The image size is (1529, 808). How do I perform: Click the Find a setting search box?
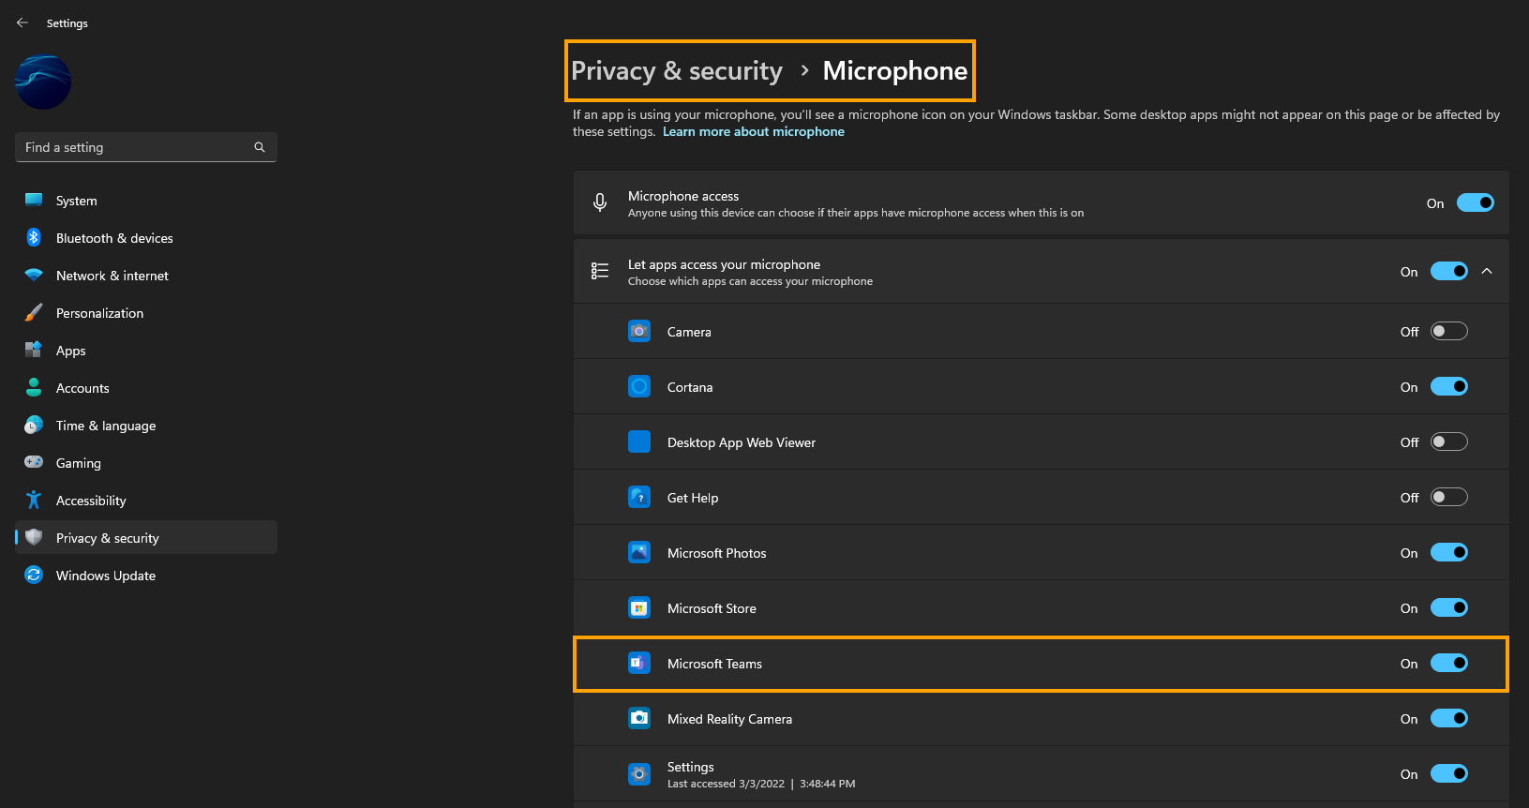click(146, 147)
